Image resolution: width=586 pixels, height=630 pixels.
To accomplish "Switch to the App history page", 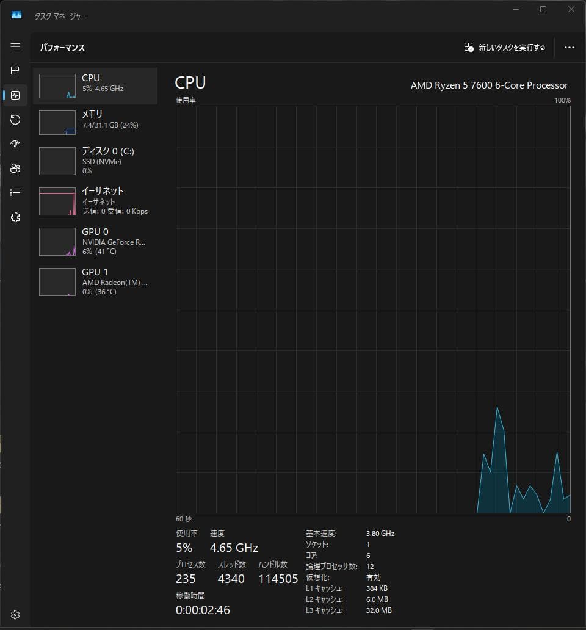I will (15, 120).
